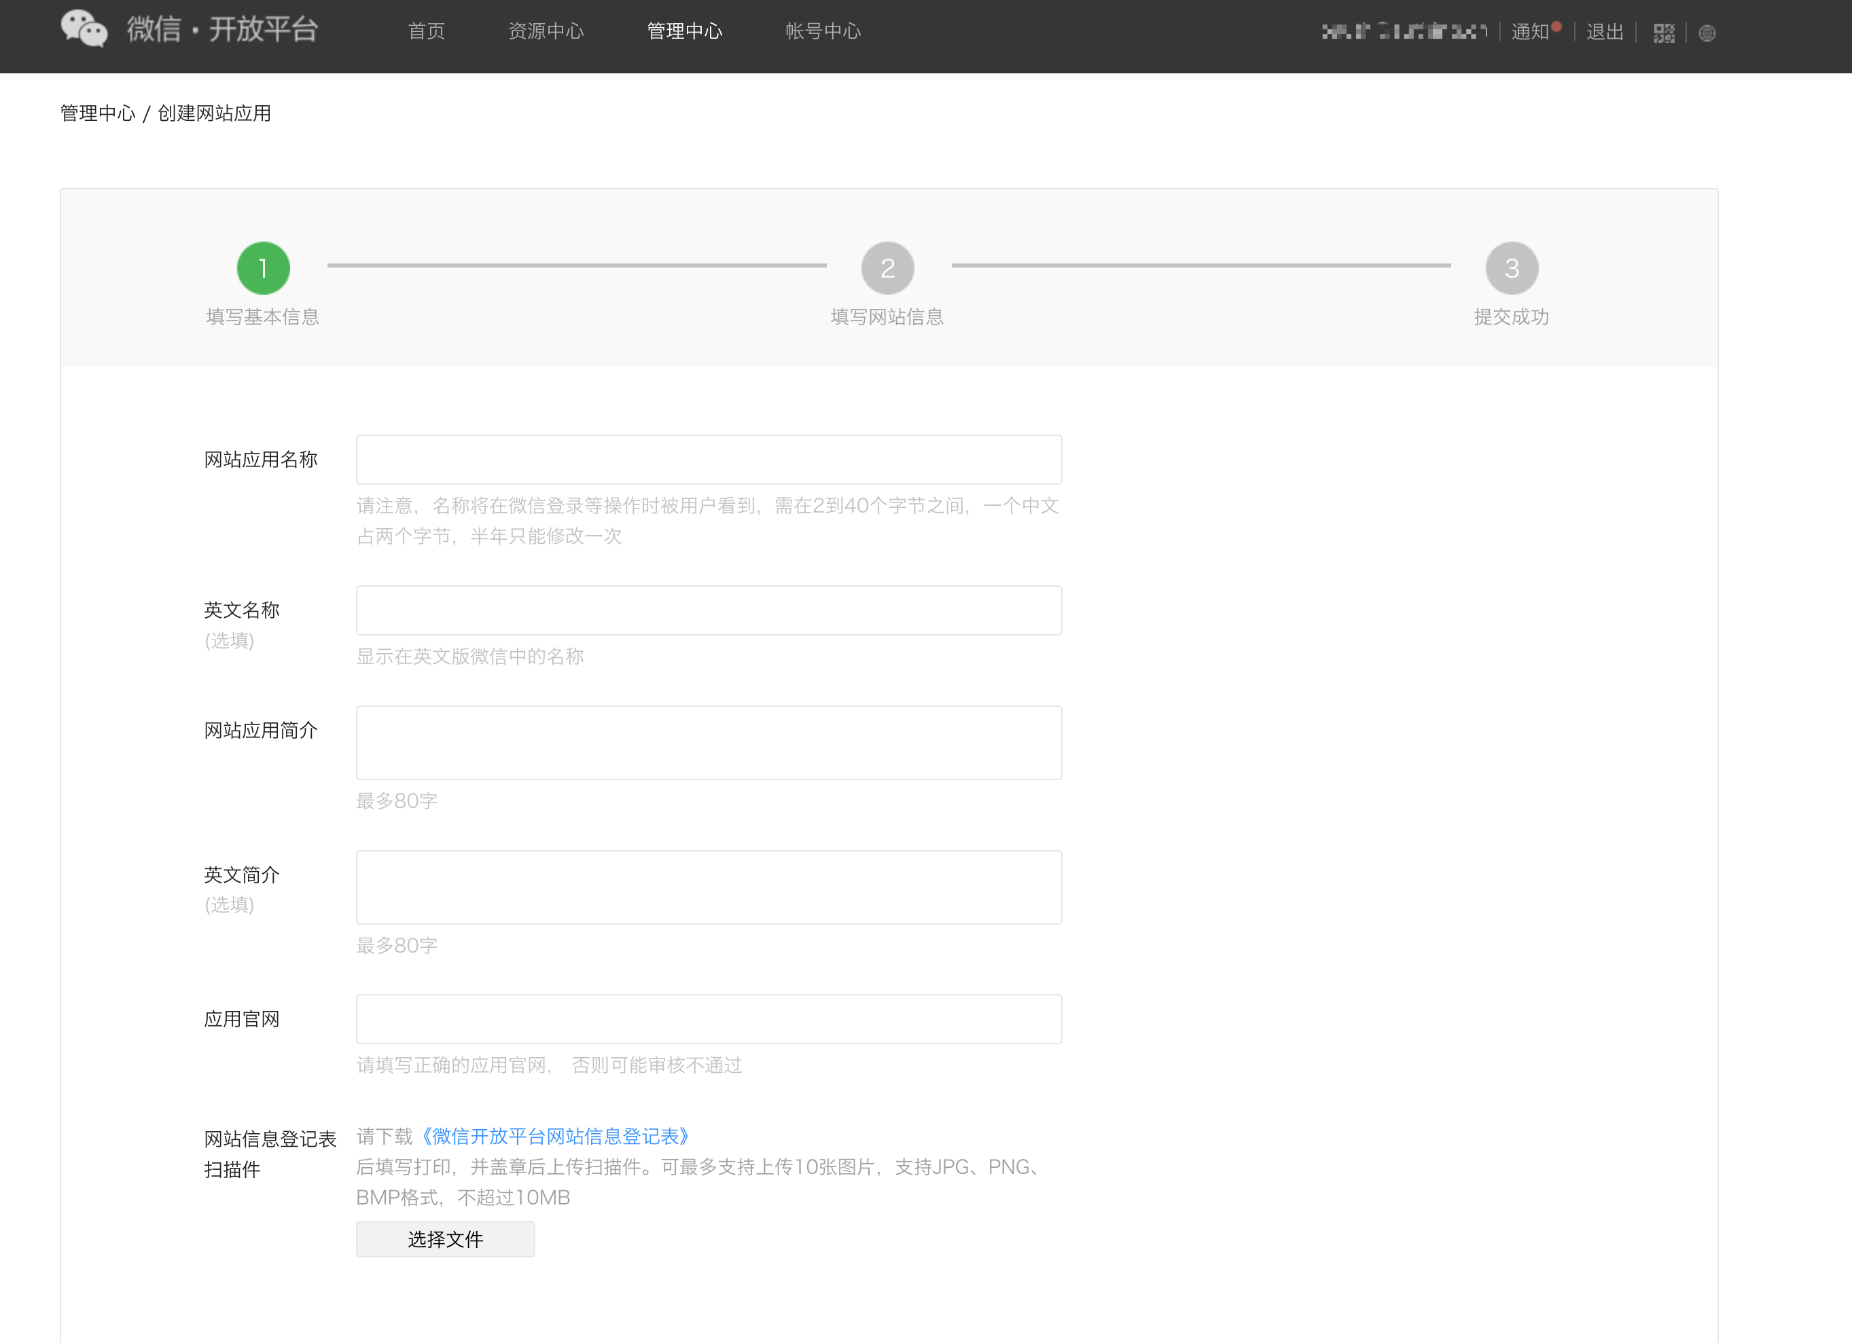Click the 英文名称 text field
This screenshot has width=1852, height=1343.
coord(708,610)
